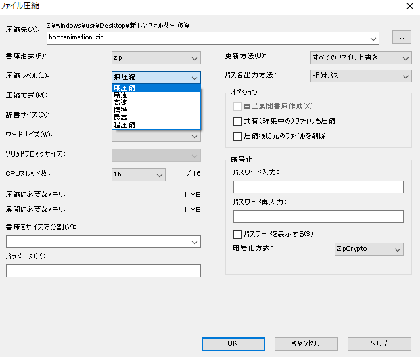Viewport: 420px width, 357px height.
Task: Open 更新方法 すべてのファイル上書き dropdown
Action: 360,58
